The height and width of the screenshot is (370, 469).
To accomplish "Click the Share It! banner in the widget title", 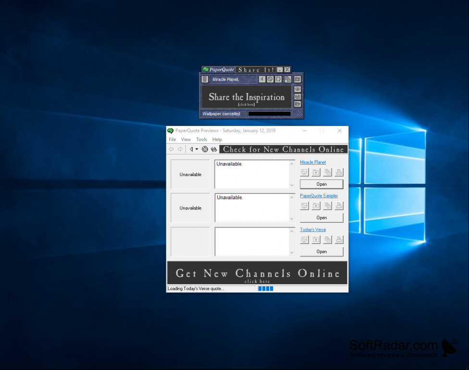I will click(256, 70).
